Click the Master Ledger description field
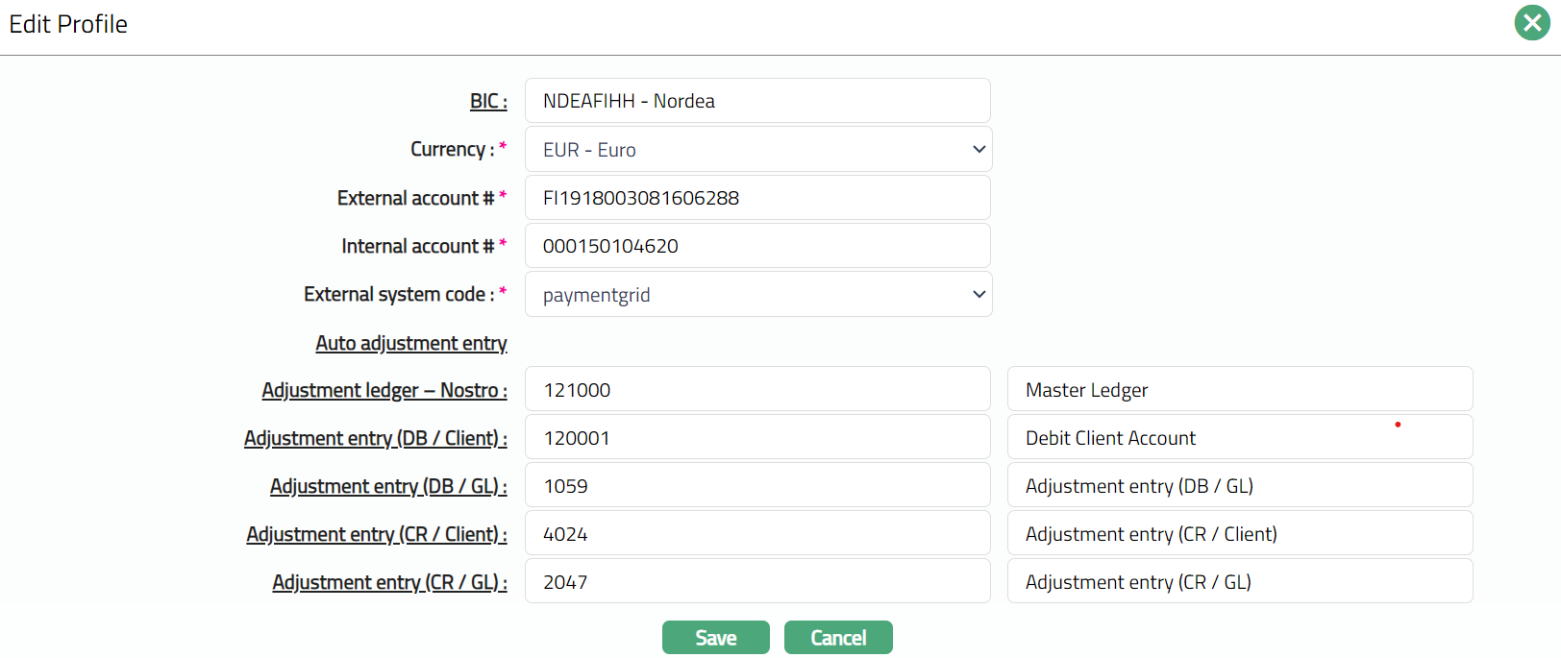Screen dimensions: 1561x658 (x=1239, y=390)
